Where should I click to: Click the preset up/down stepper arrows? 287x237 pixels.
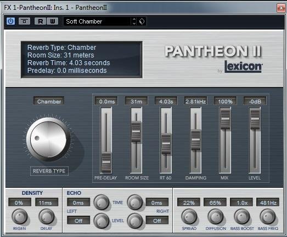click(x=134, y=21)
